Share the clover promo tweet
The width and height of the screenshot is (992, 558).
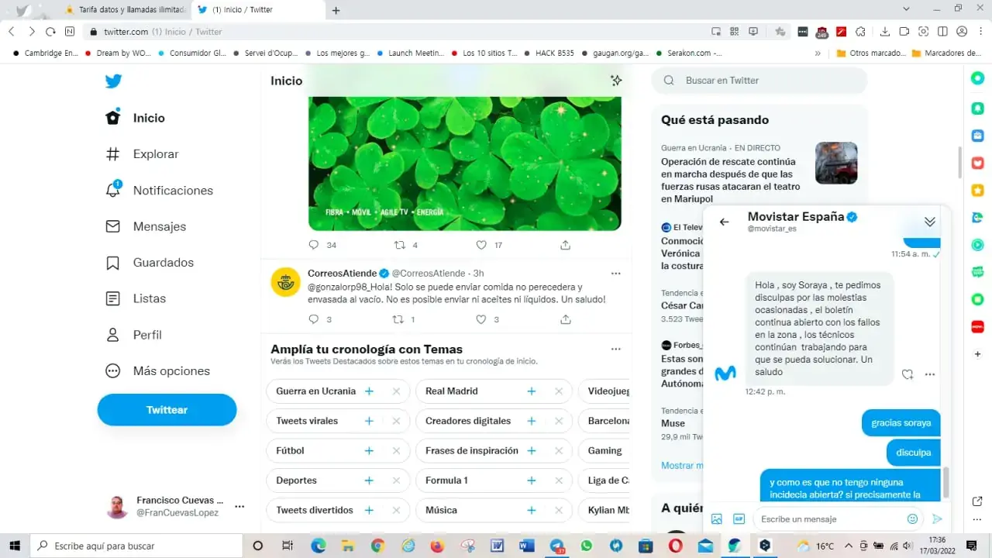[x=566, y=245]
